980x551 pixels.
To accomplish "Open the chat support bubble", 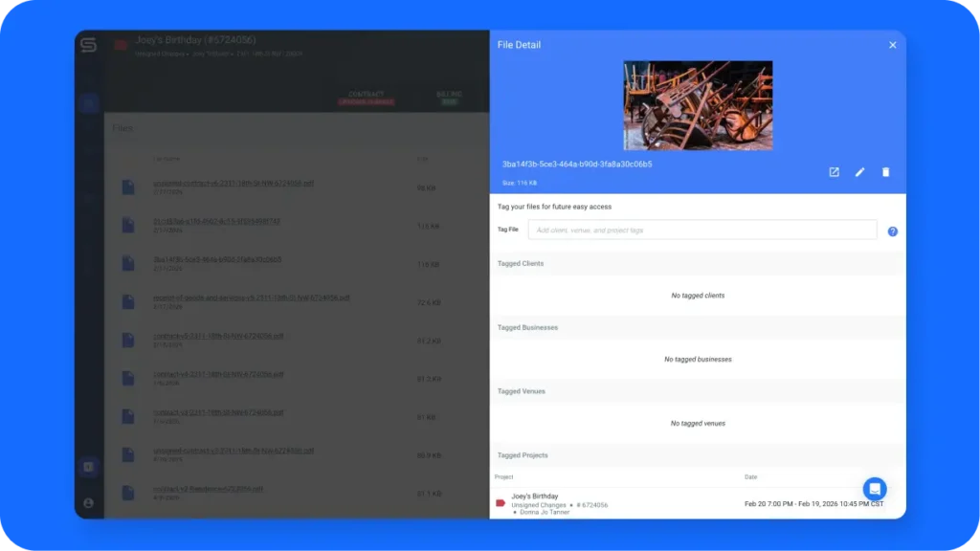I will tap(874, 489).
